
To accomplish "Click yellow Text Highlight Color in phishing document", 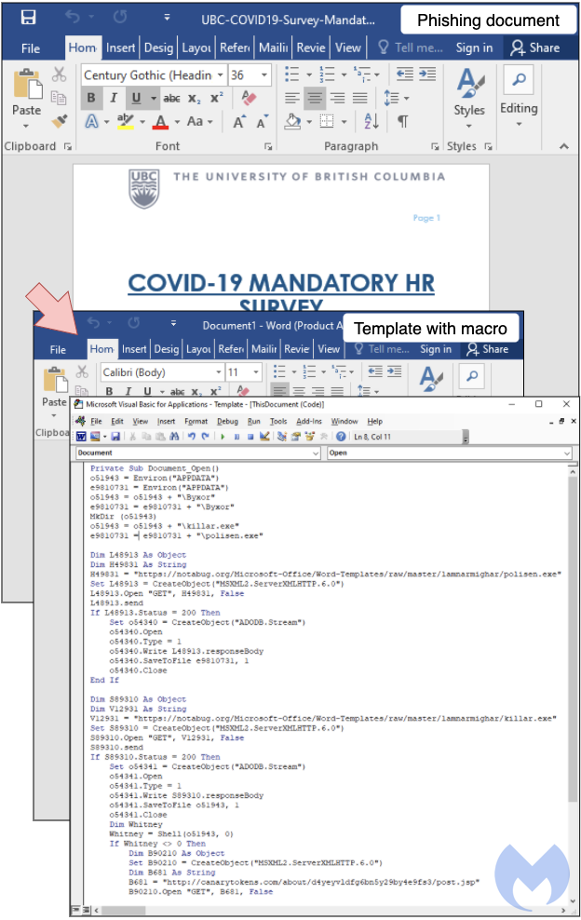I will pos(125,121).
